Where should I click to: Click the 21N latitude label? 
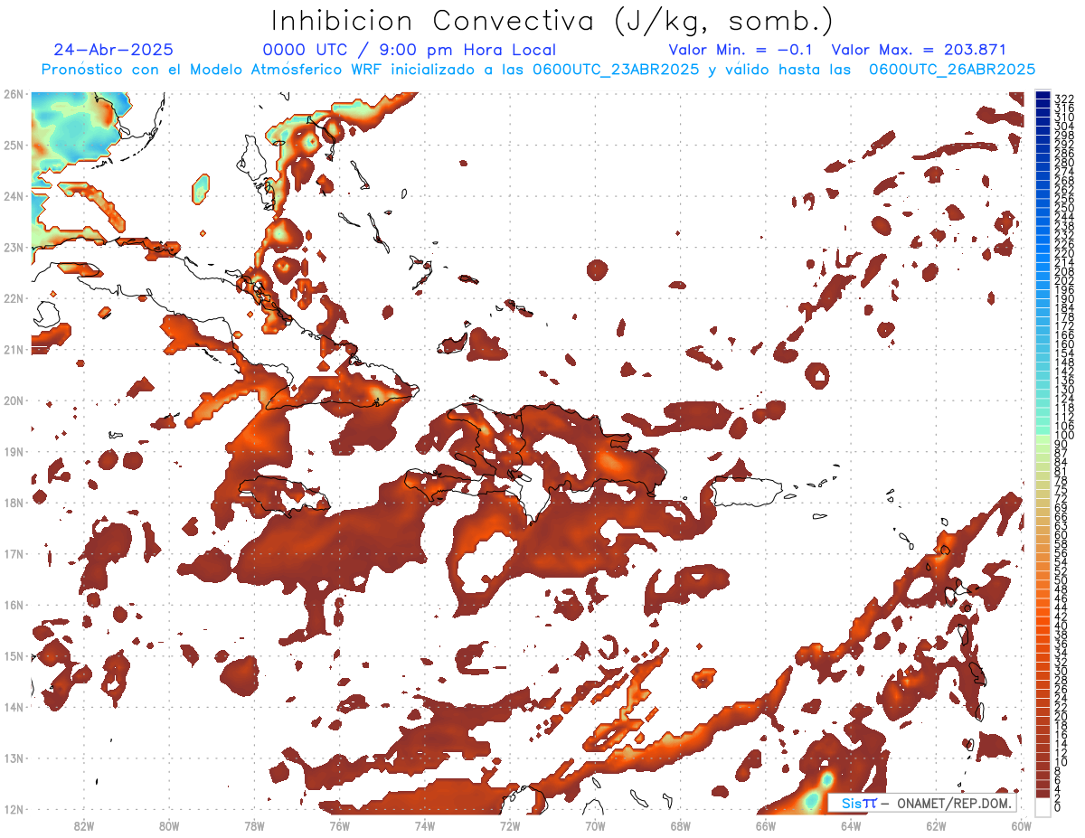pyautogui.click(x=13, y=349)
